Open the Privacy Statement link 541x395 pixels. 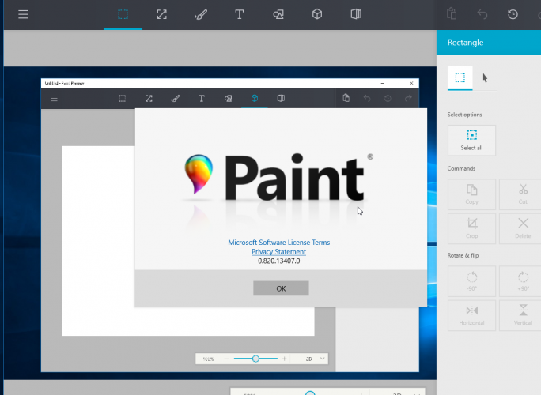pyautogui.click(x=278, y=251)
